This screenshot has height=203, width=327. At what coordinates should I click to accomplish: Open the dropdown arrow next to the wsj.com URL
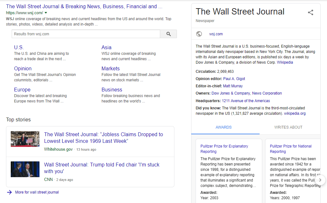pyautogui.click(x=46, y=13)
